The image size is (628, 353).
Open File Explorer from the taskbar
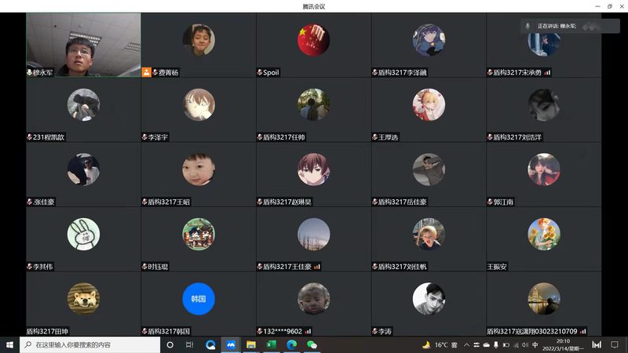point(251,344)
